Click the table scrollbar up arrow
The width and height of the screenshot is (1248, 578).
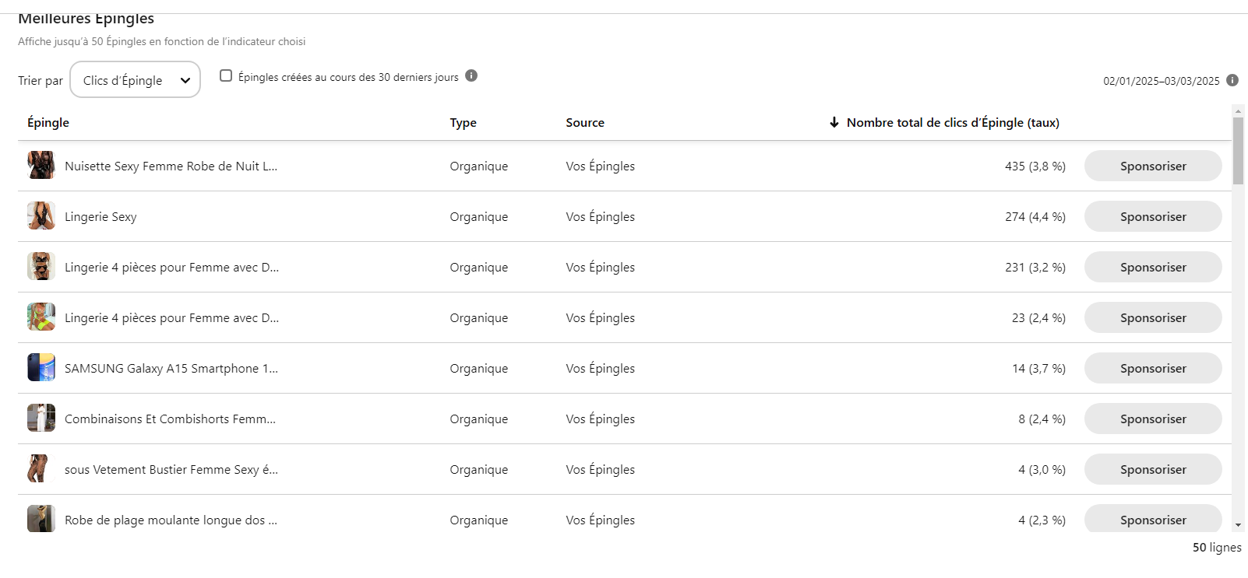(x=1238, y=110)
